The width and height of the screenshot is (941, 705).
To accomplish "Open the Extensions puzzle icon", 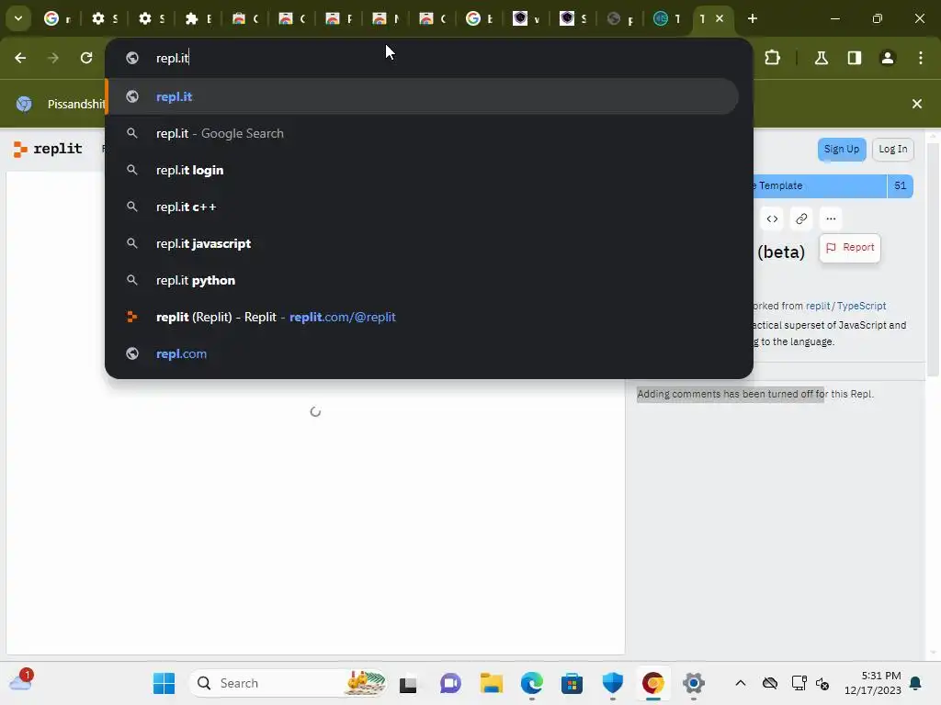I will [772, 58].
